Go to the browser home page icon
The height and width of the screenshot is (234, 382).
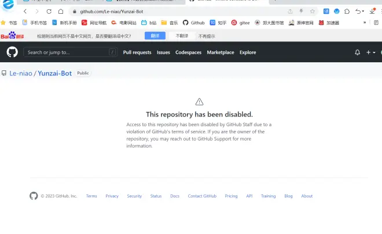click(x=61, y=12)
